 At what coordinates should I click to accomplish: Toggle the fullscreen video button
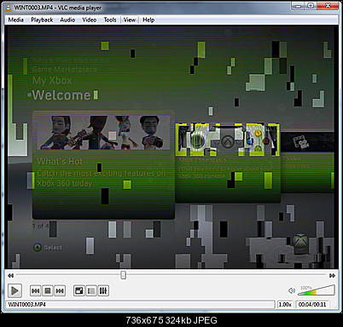[x=78, y=290]
